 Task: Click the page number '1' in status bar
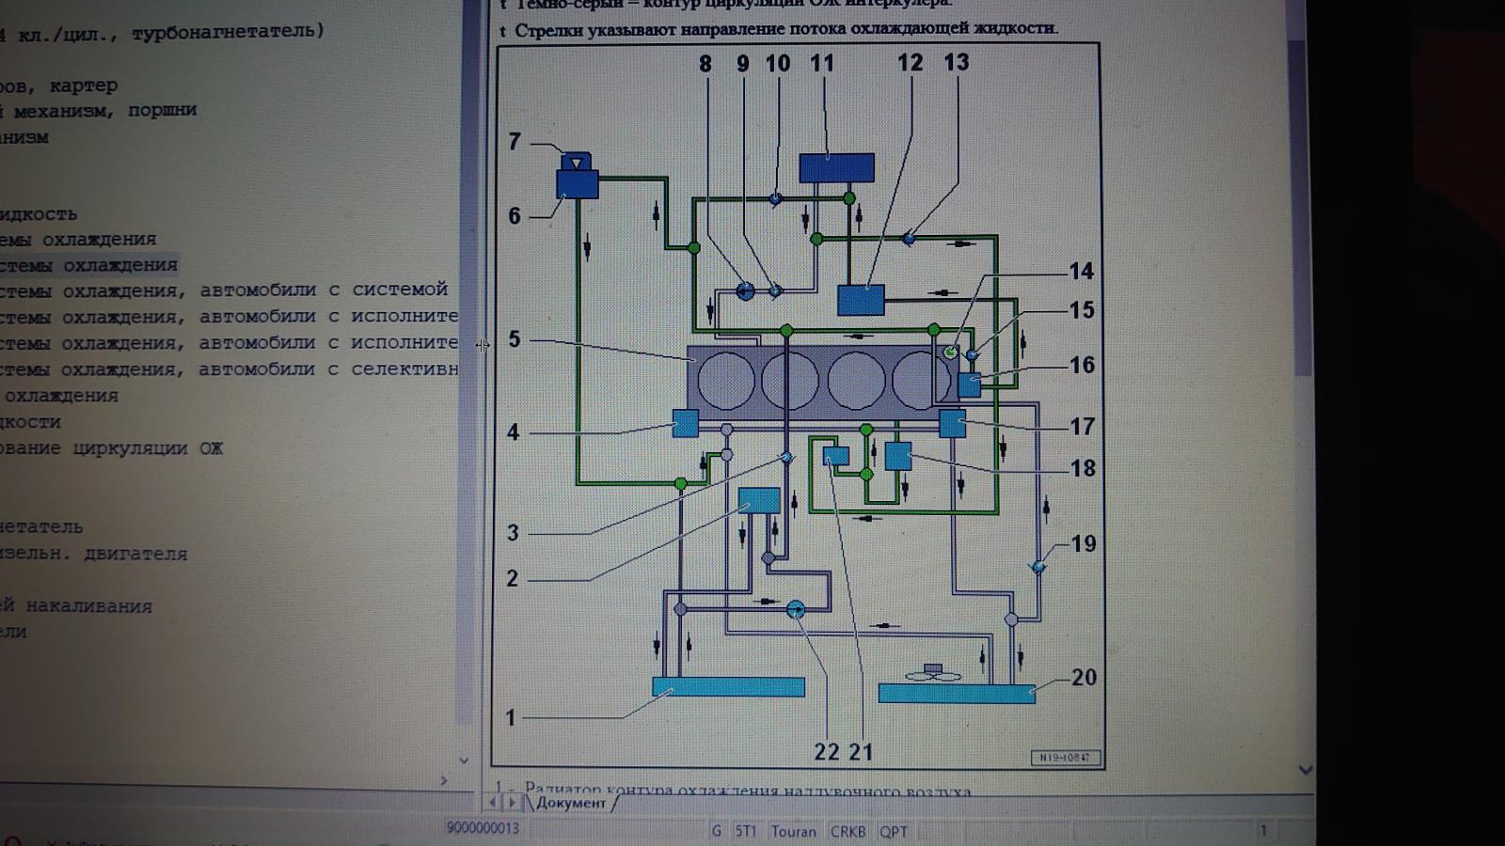point(1263,830)
